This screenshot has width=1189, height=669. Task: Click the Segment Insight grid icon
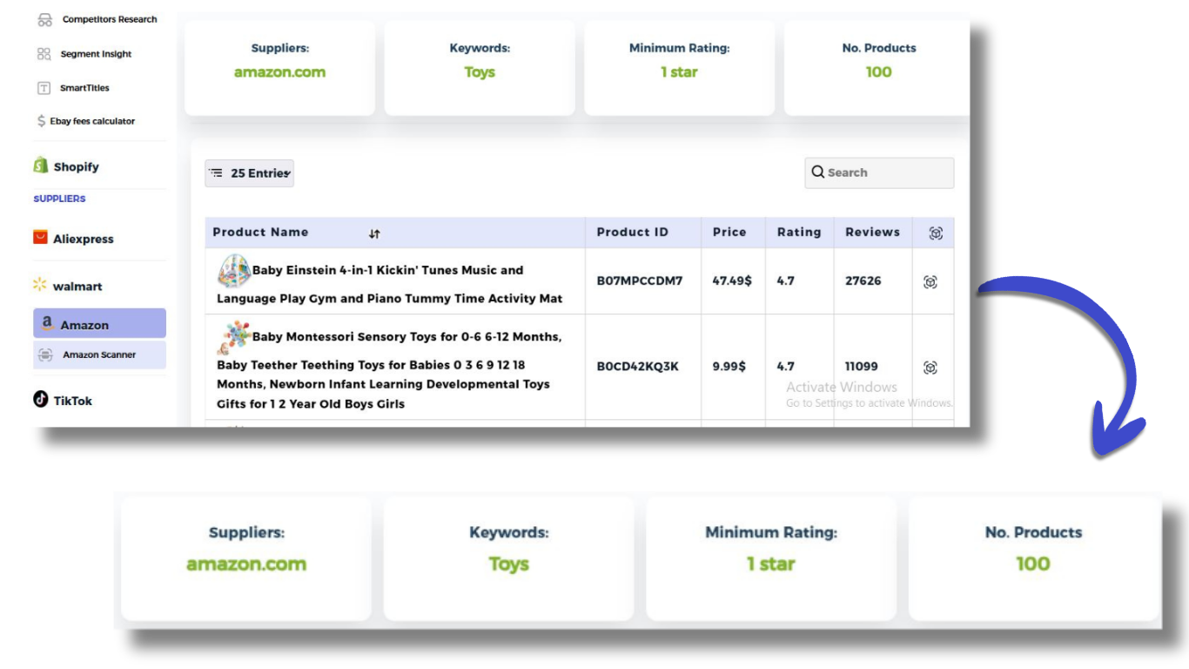44,54
